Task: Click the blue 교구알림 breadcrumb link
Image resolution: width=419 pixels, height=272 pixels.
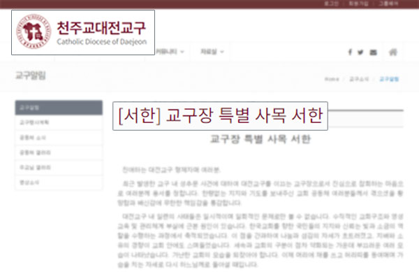Action: [389, 79]
